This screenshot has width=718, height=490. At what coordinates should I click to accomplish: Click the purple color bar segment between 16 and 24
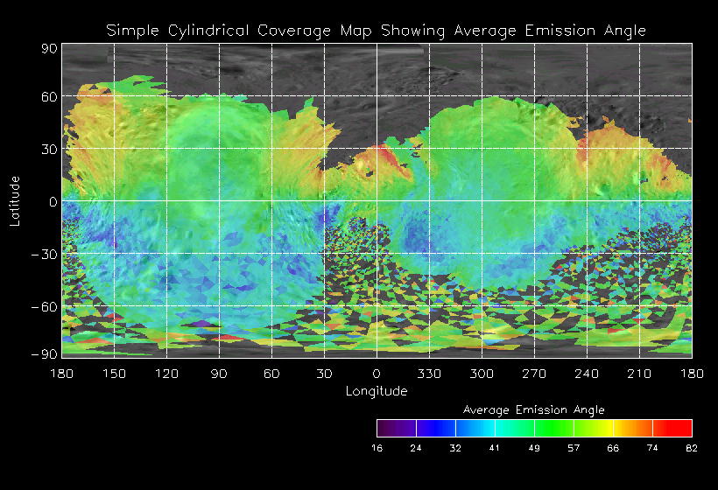click(397, 428)
